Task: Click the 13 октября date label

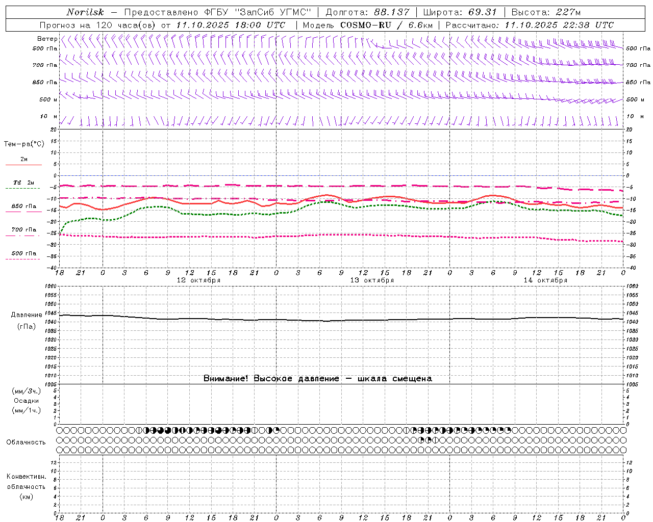Action: click(372, 280)
